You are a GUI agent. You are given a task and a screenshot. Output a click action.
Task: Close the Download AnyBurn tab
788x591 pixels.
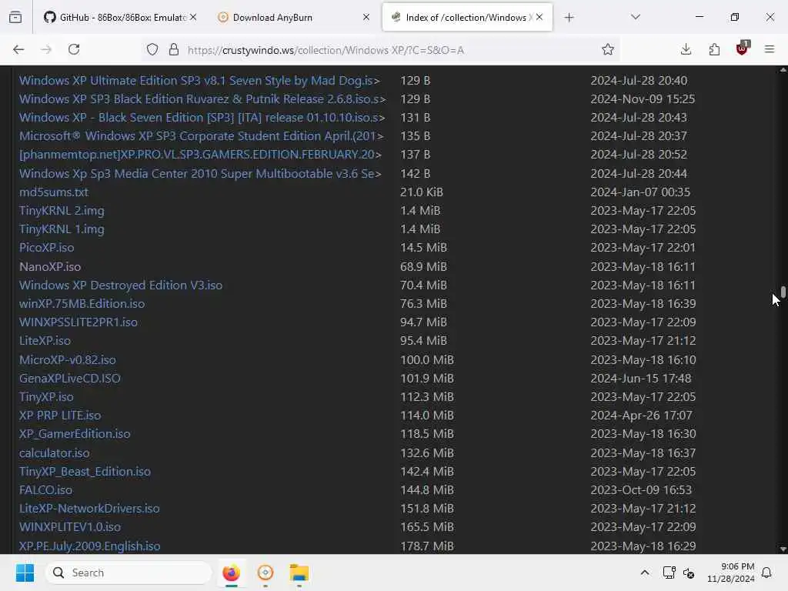tap(366, 17)
